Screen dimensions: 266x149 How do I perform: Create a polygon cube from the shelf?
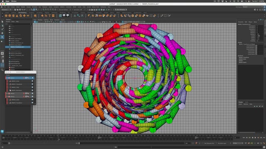pos(10,16)
